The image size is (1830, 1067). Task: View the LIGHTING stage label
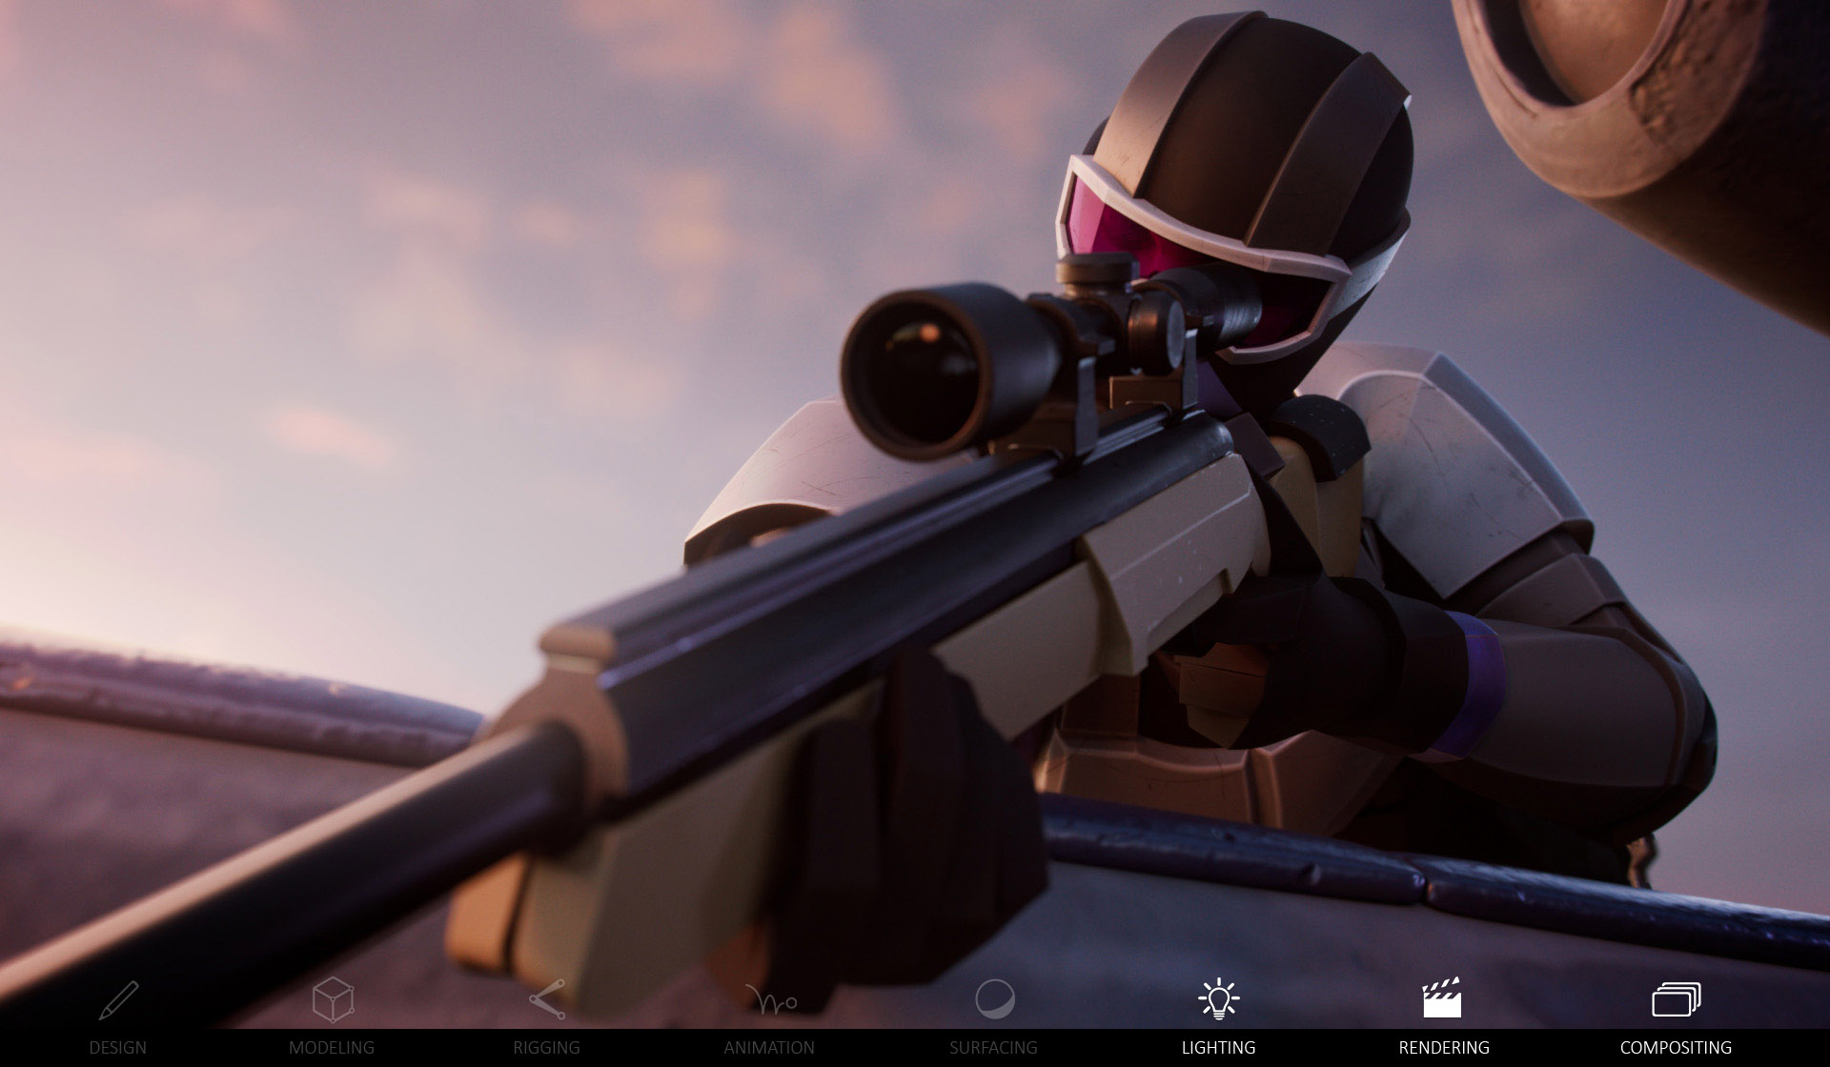pyautogui.click(x=1218, y=1047)
